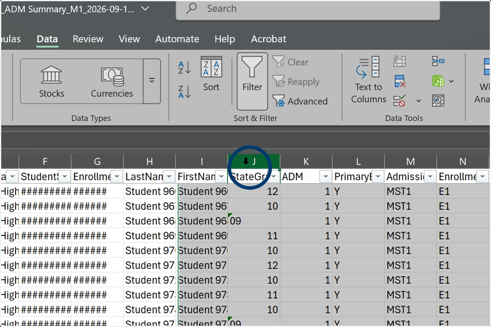Click MST1 in the Student 969 row
This screenshot has width=491, height=327.
tap(411, 236)
